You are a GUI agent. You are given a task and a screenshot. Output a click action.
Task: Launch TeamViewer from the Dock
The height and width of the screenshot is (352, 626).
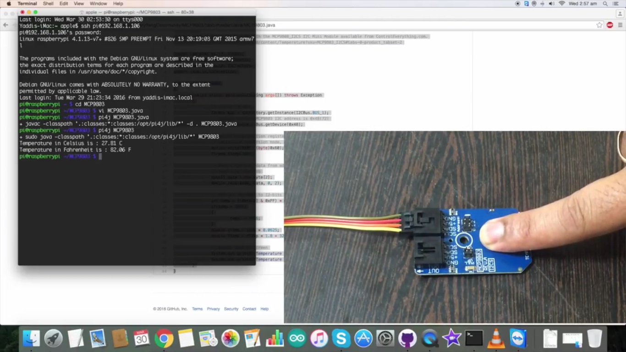coord(518,338)
